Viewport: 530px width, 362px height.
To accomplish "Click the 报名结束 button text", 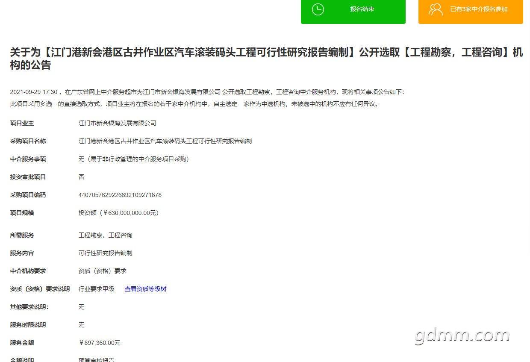I will click(x=362, y=9).
